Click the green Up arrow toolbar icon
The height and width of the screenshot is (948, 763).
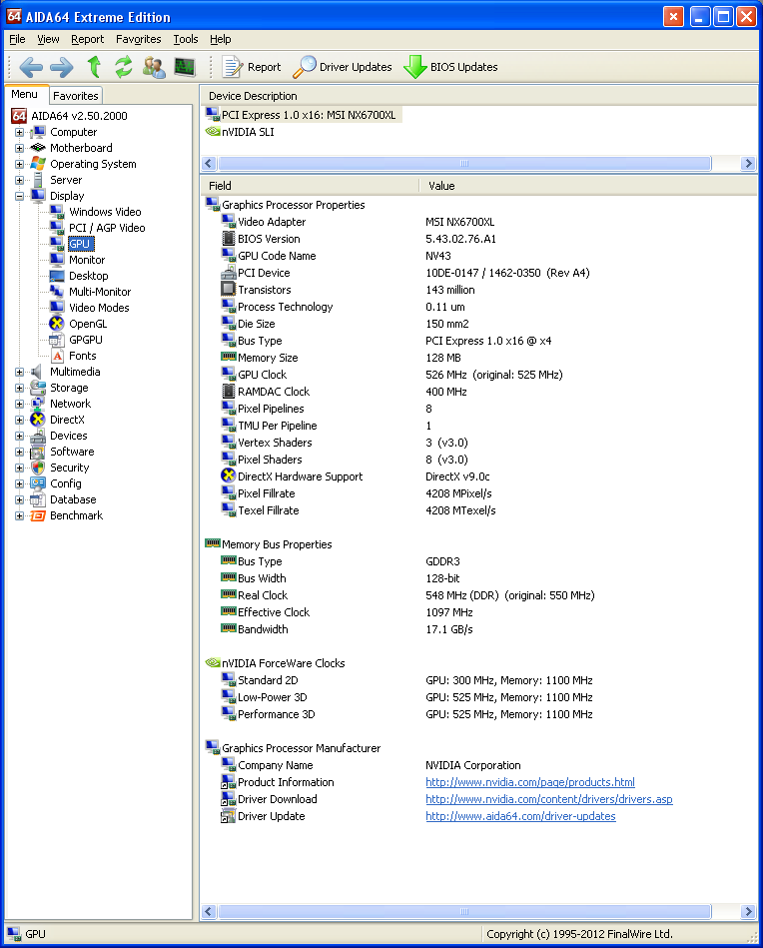tap(94, 67)
